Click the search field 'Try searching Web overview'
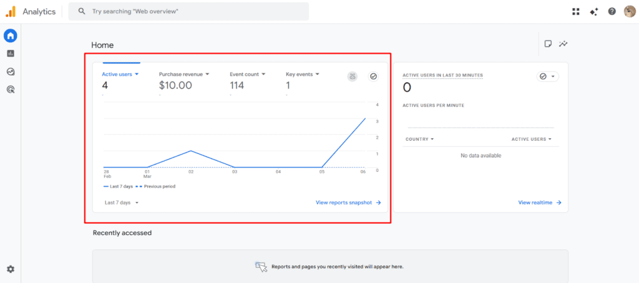 188,11
